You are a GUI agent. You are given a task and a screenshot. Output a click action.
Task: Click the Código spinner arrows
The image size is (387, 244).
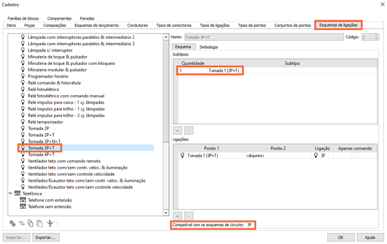tap(376, 37)
